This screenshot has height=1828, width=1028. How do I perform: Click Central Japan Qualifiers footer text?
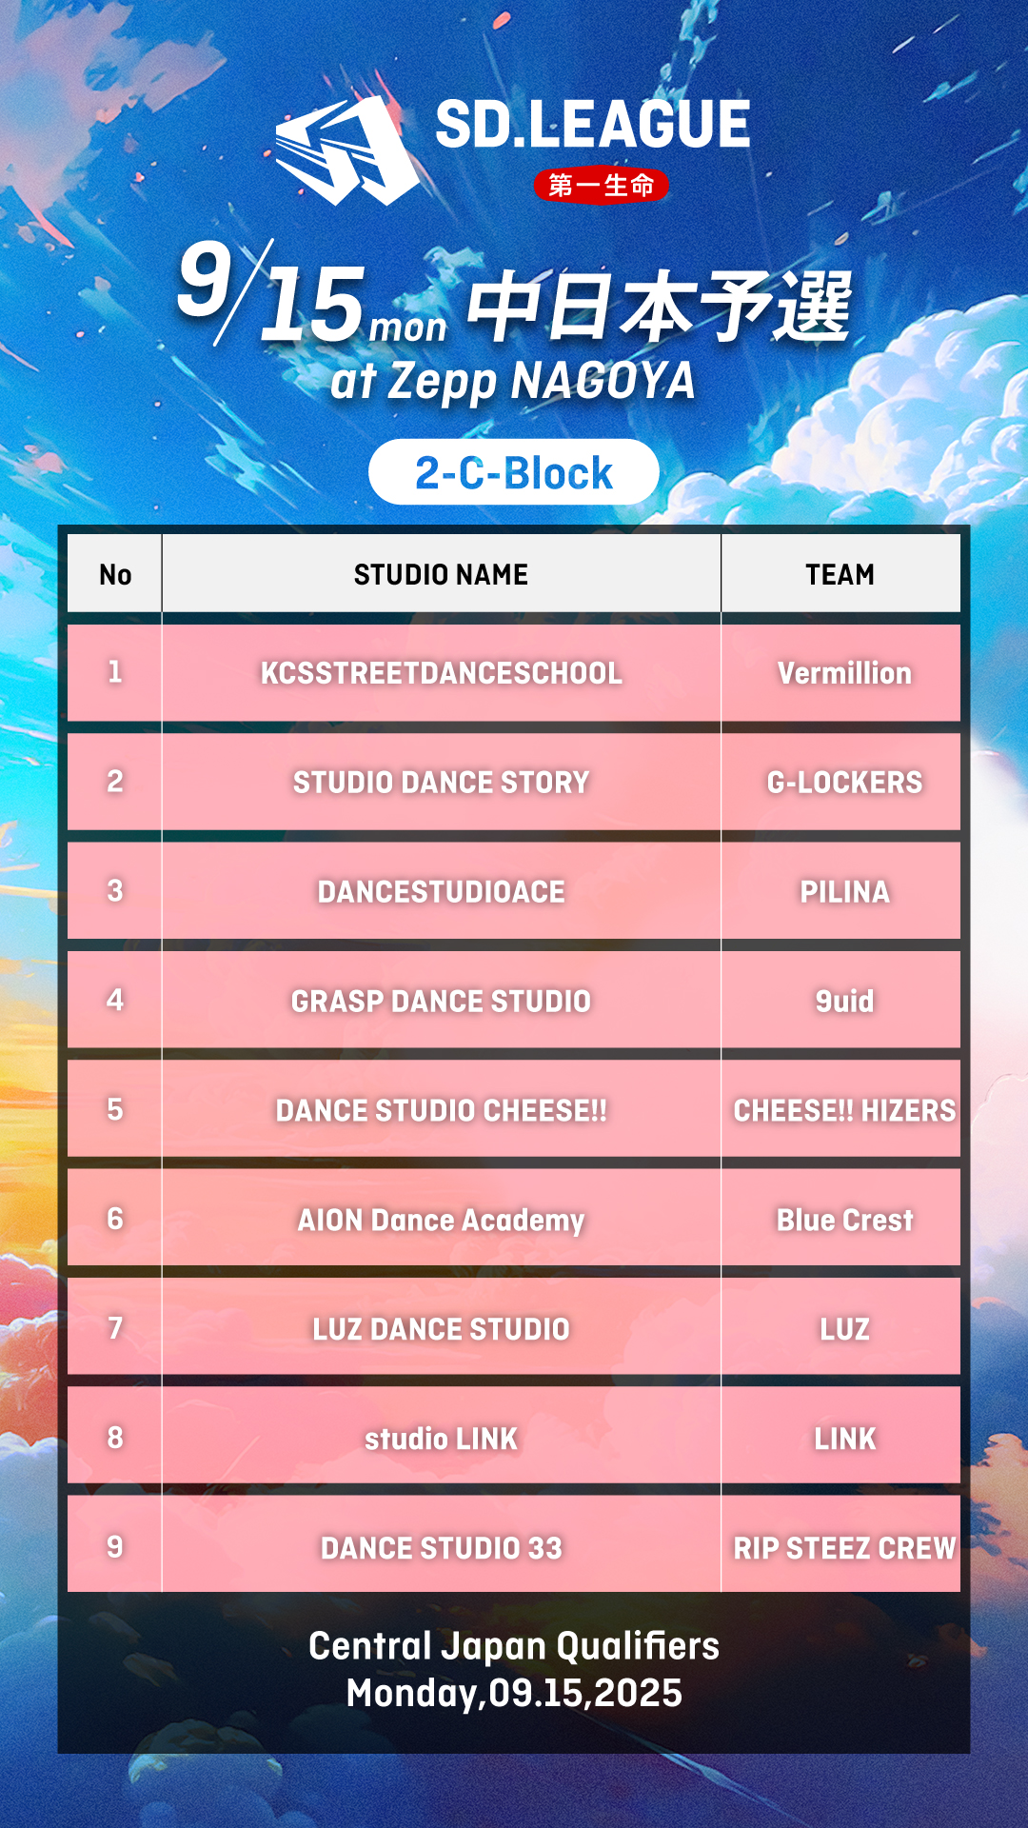pyautogui.click(x=514, y=1646)
